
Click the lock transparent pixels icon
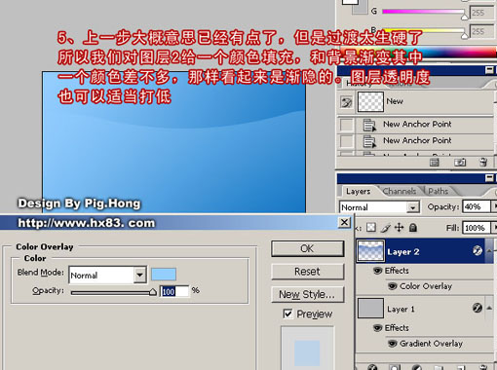point(371,228)
